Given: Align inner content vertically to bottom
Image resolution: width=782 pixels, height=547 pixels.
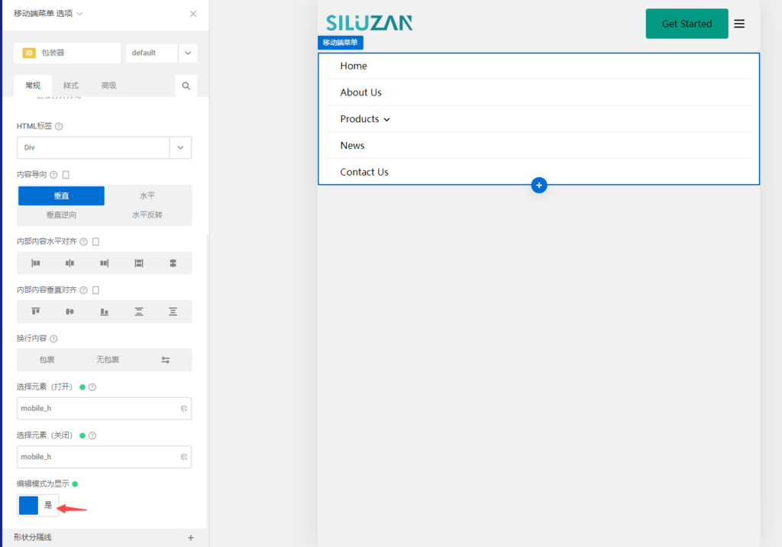Looking at the screenshot, I should [x=104, y=312].
